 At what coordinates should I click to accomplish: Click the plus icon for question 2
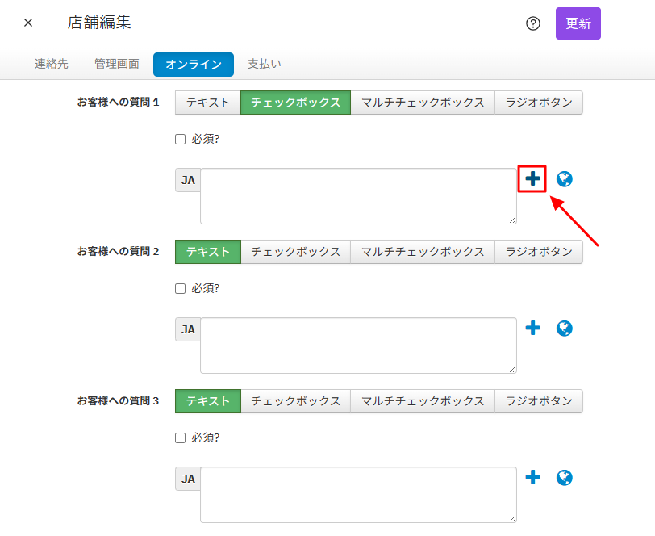pyautogui.click(x=532, y=329)
